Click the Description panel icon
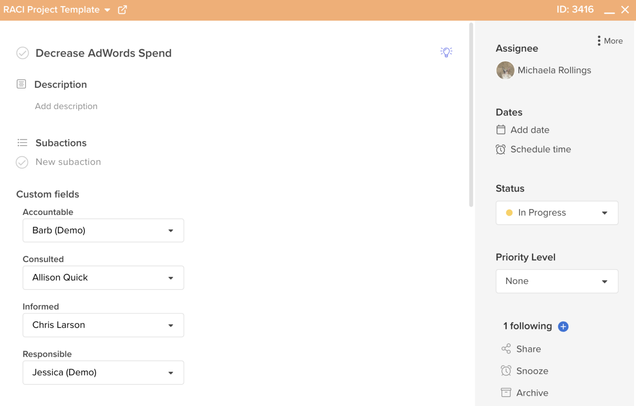 21,84
